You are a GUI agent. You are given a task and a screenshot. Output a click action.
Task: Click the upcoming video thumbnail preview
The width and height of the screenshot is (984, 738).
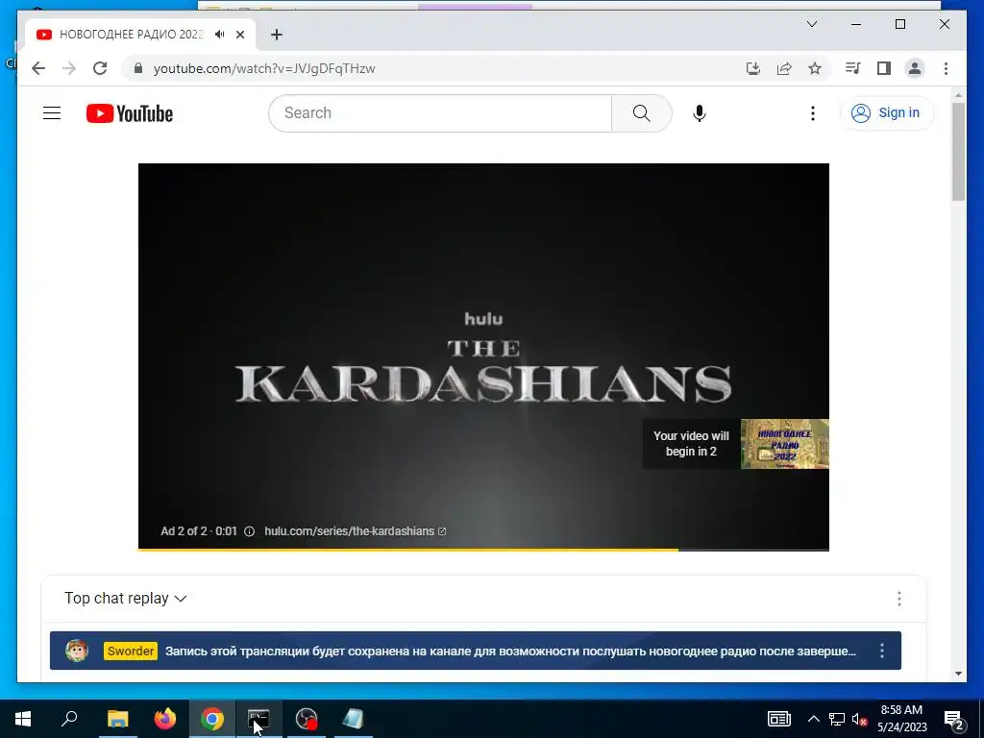point(784,444)
